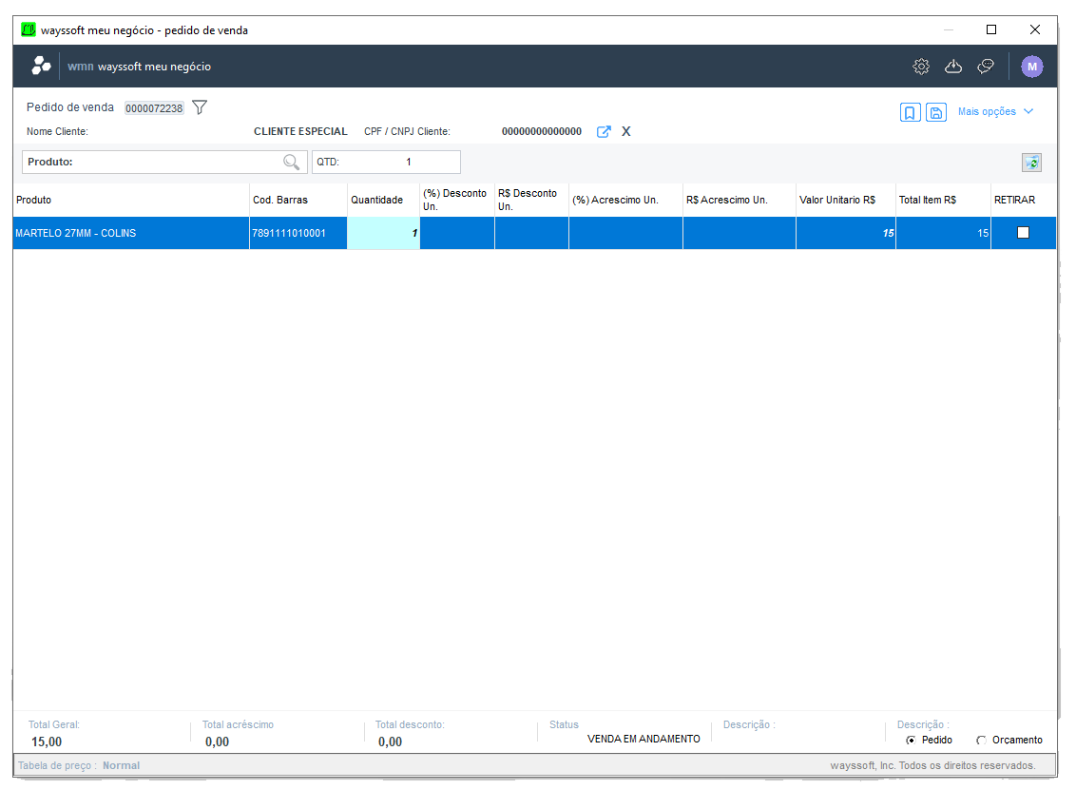Click VENDA EM ANDAMENTO status text

pos(644,739)
